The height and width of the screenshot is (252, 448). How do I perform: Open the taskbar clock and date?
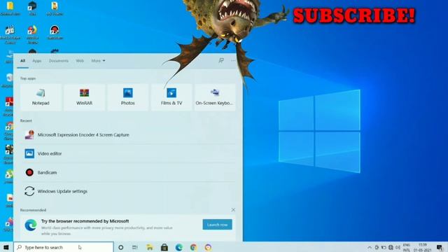coord(422,247)
